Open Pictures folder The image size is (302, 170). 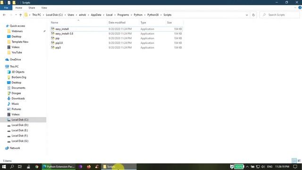tap(16, 109)
